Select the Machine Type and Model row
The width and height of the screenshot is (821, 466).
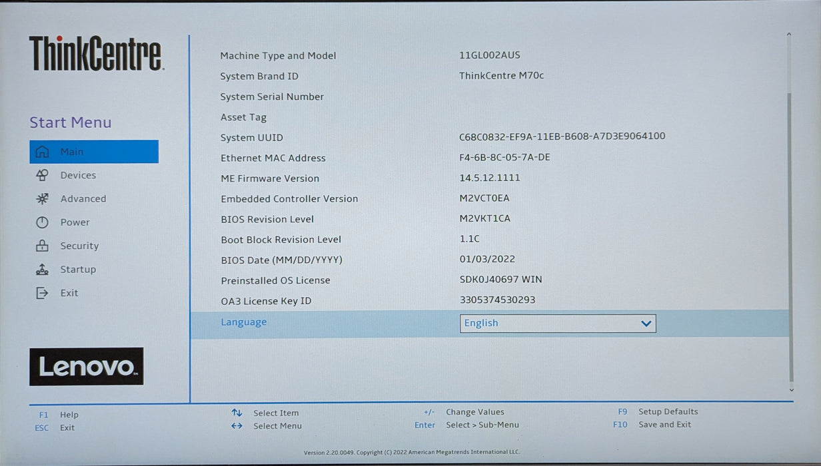(490, 56)
